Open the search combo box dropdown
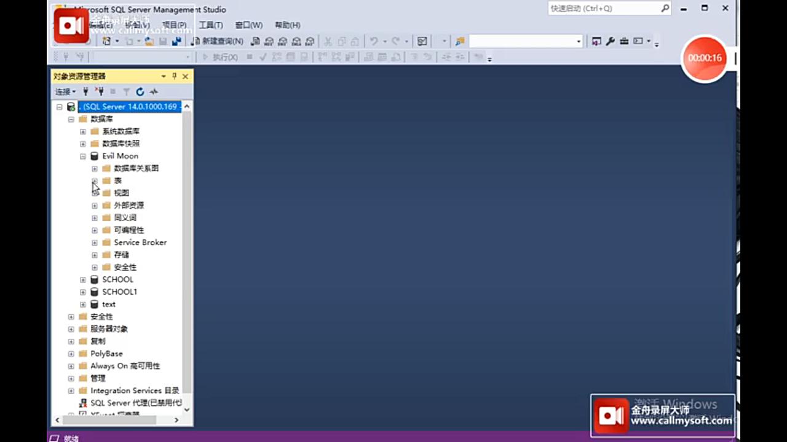The height and width of the screenshot is (442, 787). (x=579, y=41)
